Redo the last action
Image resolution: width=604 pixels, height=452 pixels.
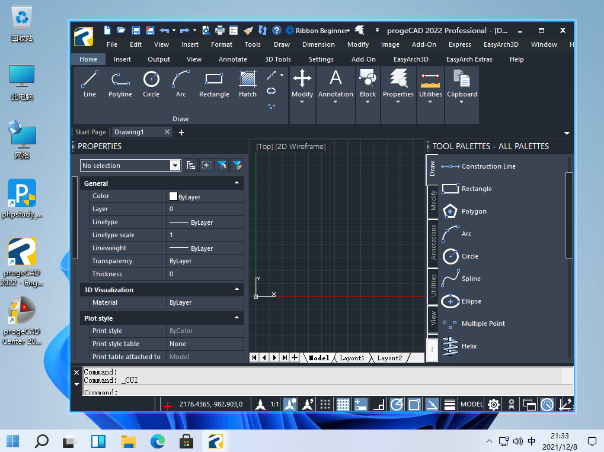click(x=185, y=30)
